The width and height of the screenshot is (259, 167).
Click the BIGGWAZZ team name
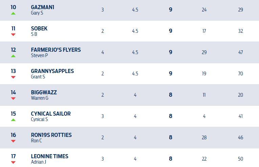(44, 92)
